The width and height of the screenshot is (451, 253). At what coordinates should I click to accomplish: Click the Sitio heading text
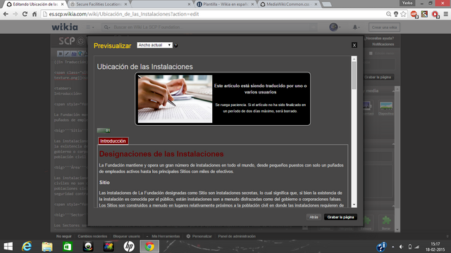coord(104,183)
